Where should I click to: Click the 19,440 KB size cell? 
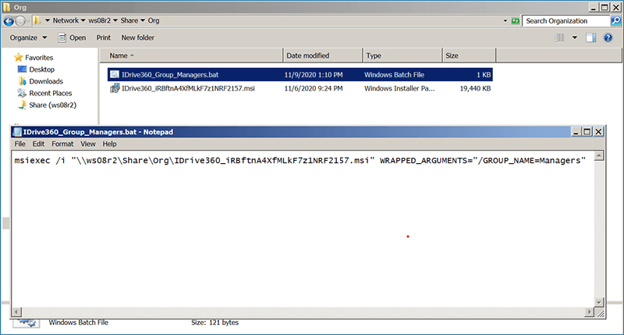[x=475, y=88]
